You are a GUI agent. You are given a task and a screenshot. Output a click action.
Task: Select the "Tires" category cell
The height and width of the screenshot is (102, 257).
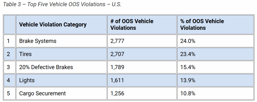[x=25, y=54]
